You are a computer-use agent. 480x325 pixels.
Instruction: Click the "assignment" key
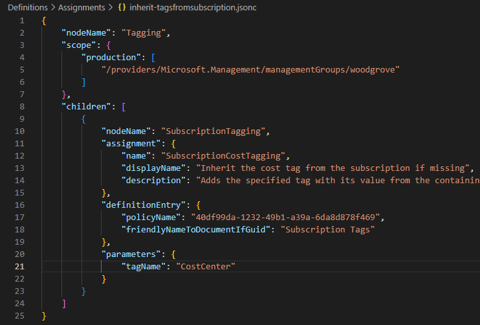131,143
